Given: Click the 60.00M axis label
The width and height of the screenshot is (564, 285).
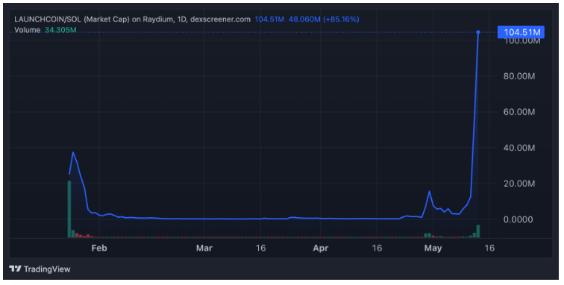Looking at the screenshot, I should (x=519, y=112).
